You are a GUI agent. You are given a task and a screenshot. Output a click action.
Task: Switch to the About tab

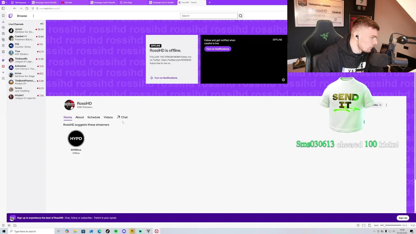click(x=80, y=117)
